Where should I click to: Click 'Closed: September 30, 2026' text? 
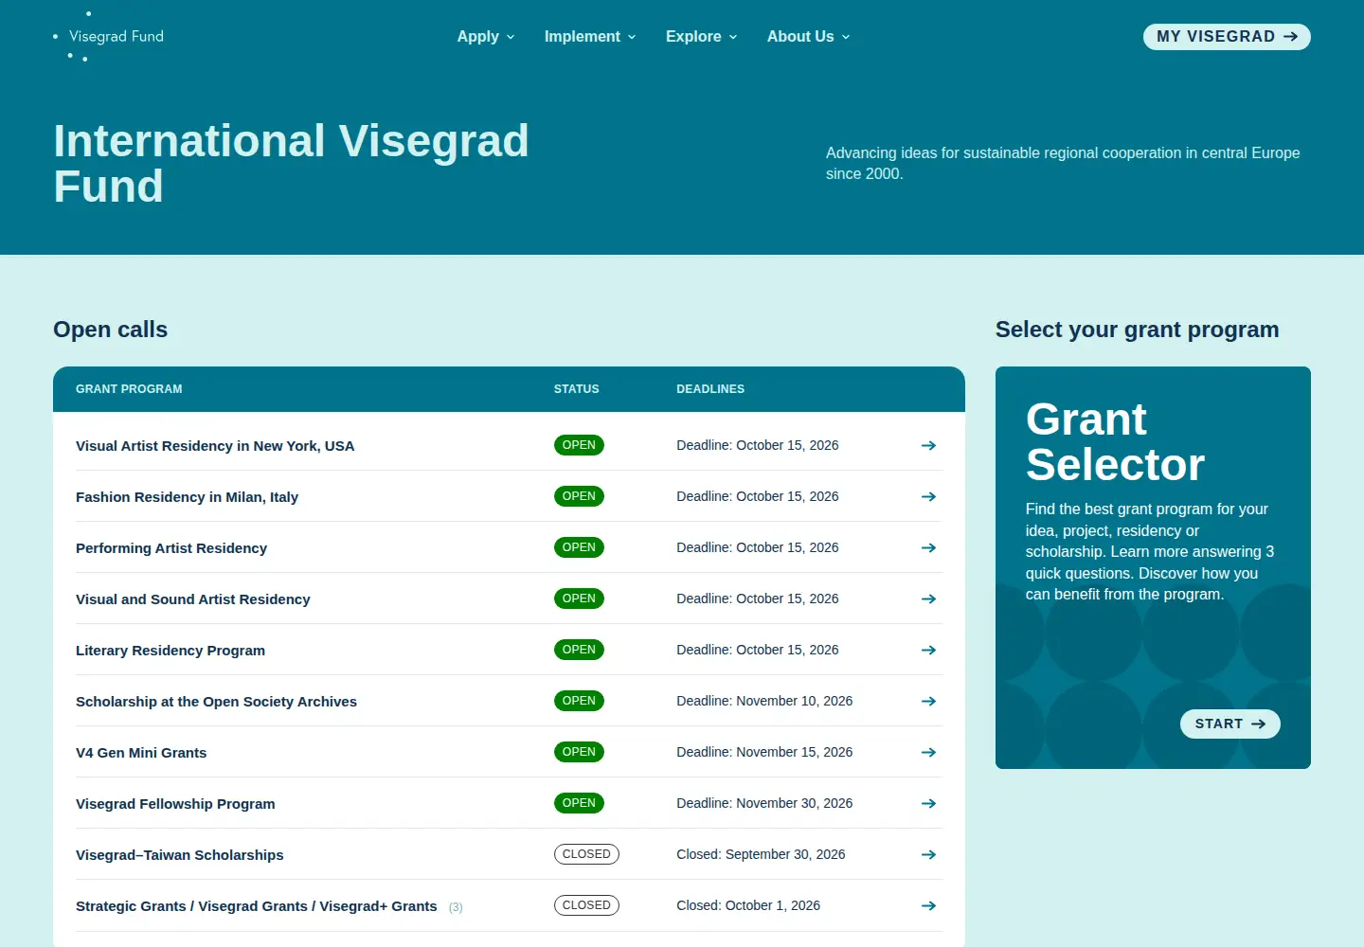761,854
